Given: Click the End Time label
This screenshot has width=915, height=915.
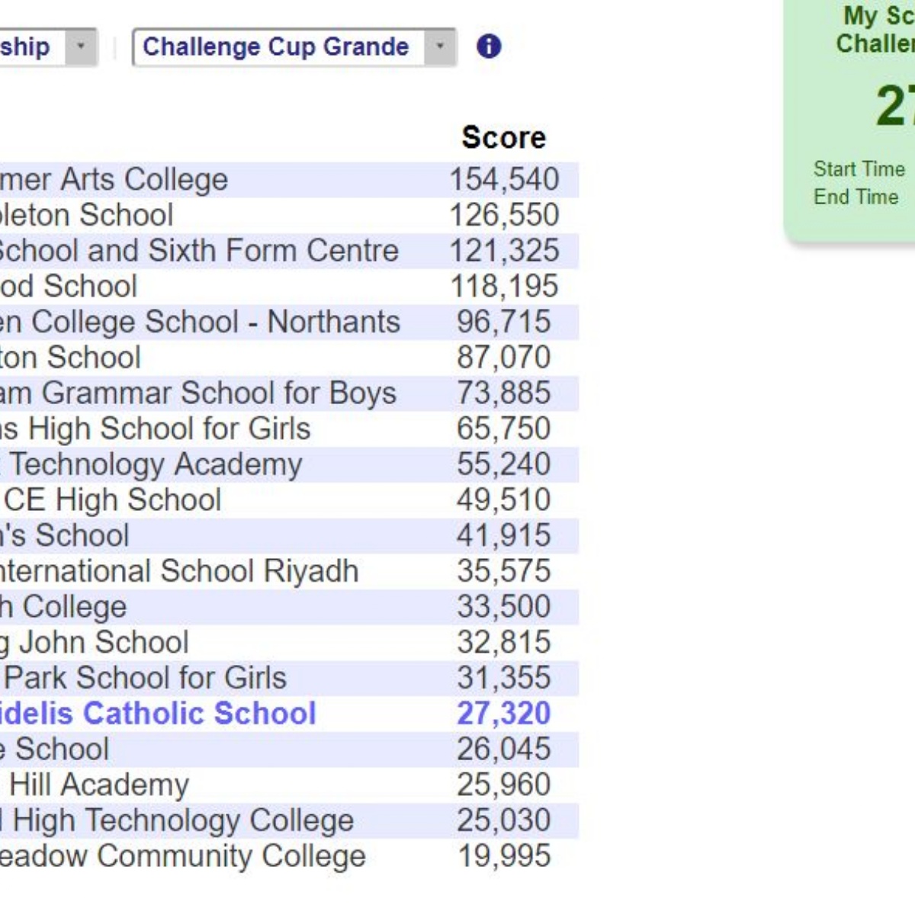Looking at the screenshot, I should [856, 197].
